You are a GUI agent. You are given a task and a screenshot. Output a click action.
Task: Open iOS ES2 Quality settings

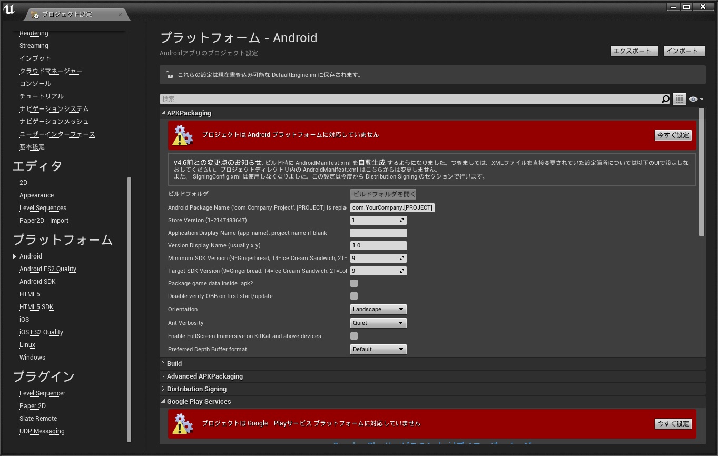[41, 332]
